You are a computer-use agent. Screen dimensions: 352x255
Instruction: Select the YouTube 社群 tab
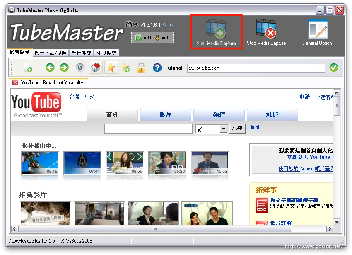272,115
